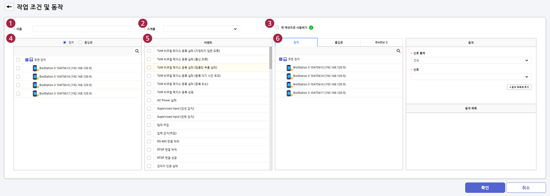Switch to the door tab in action panel

click(338, 42)
